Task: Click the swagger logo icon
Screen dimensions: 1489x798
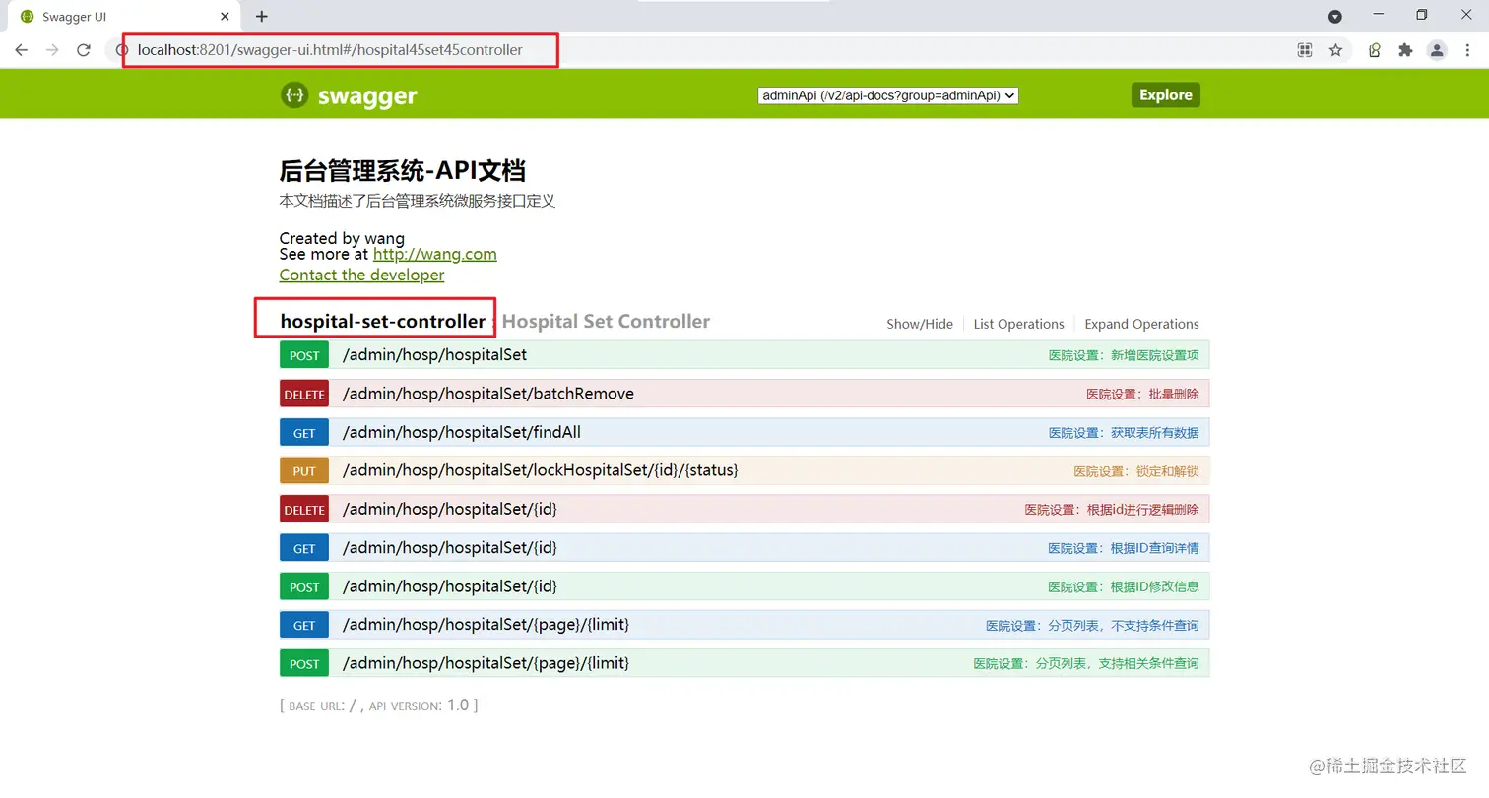Action: click(293, 94)
